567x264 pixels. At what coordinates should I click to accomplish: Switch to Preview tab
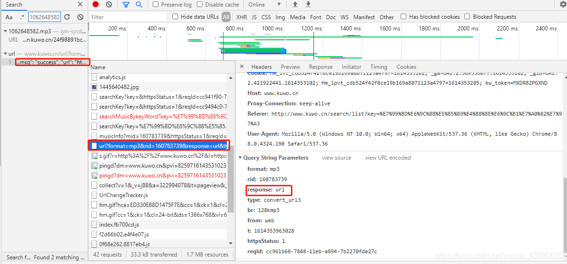pyautogui.click(x=291, y=67)
